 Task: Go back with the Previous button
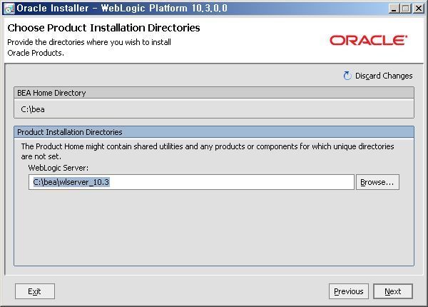(349, 291)
